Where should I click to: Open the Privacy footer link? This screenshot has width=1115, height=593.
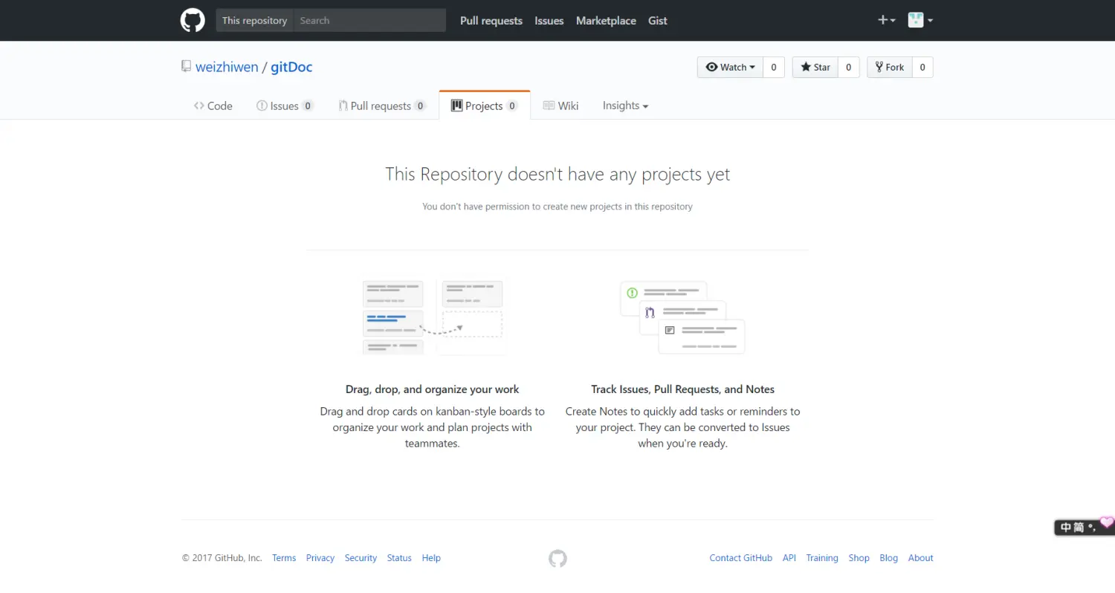[x=320, y=558]
